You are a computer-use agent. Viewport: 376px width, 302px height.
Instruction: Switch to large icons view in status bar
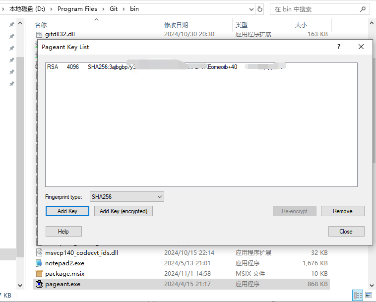369,295
